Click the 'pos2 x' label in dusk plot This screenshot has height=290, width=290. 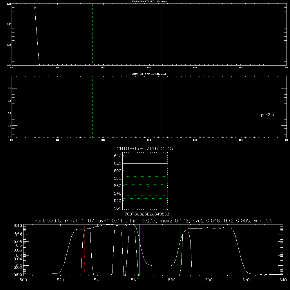[x=267, y=115]
